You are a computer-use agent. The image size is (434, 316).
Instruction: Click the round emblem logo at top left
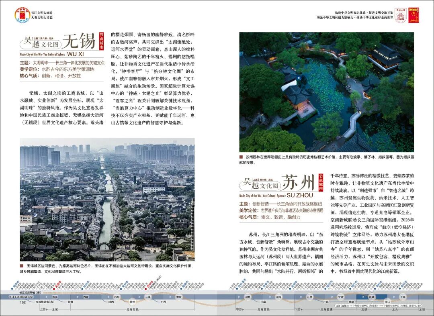coord(23,14)
